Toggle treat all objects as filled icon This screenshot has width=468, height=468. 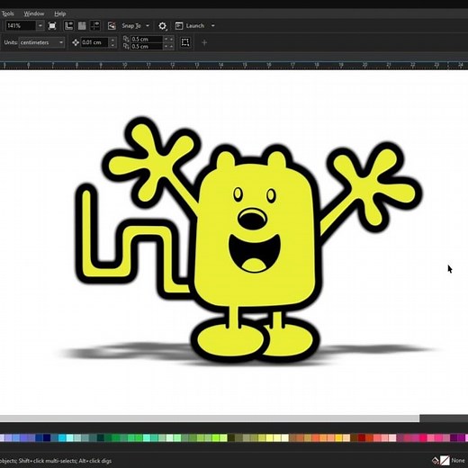point(185,42)
